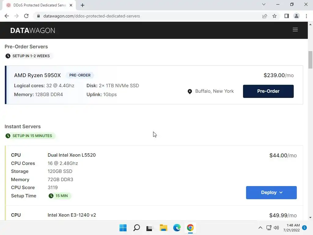Click the site lock security icon
This screenshot has height=235, width=313.
39,16
